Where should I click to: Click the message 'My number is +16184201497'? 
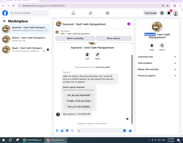tap(77, 114)
